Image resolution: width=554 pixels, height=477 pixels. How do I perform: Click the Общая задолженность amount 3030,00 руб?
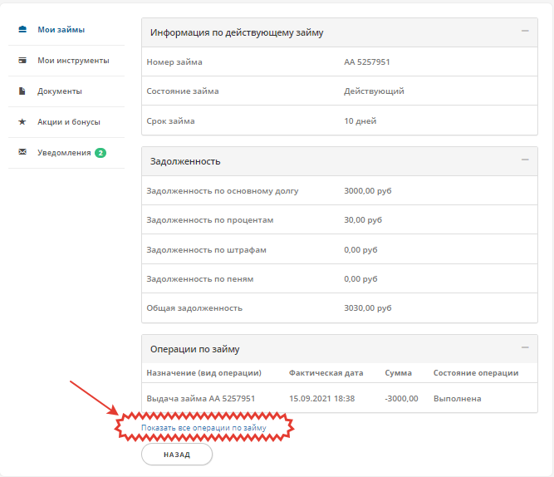coord(367,308)
